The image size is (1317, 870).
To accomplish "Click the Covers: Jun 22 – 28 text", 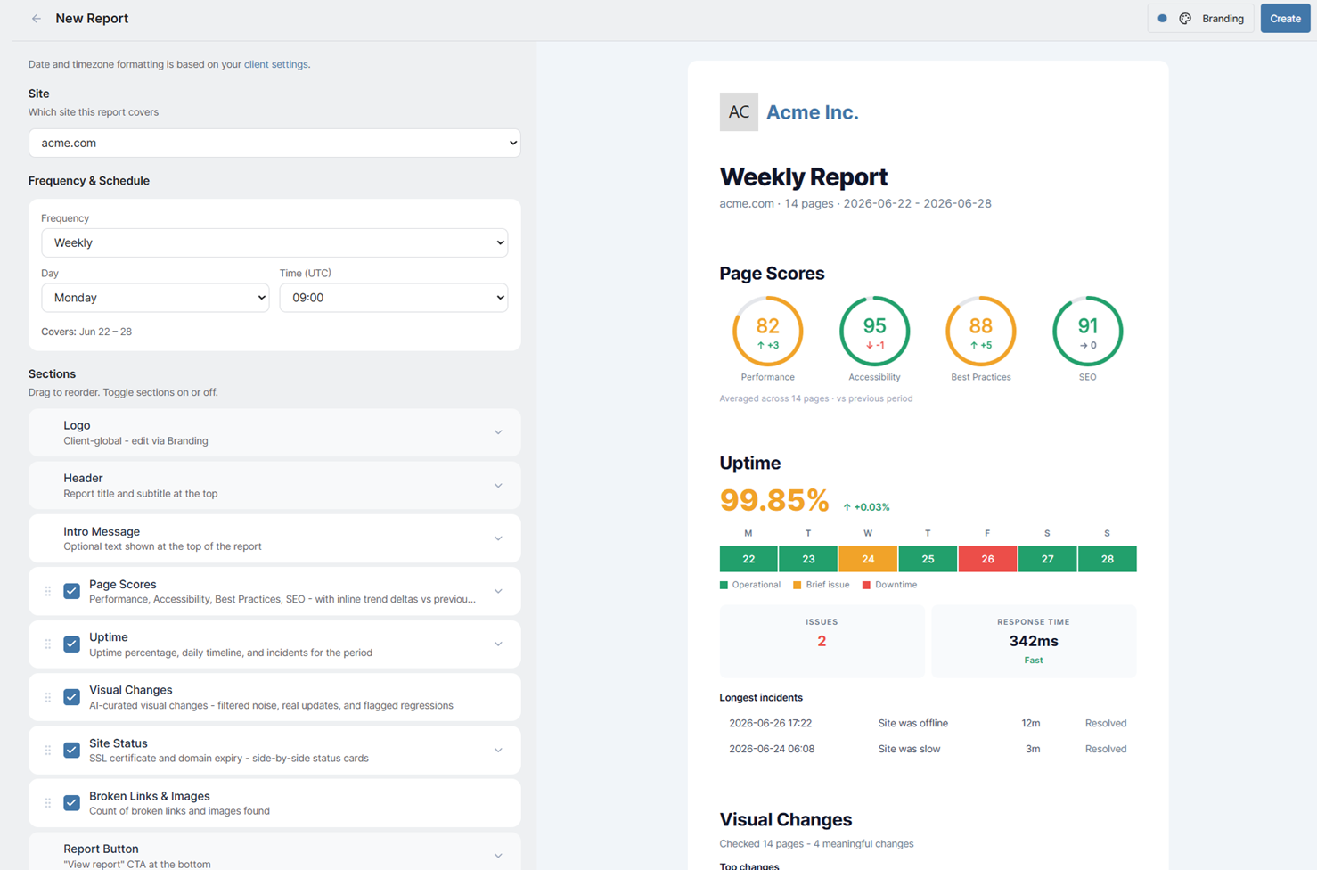I will tap(86, 332).
